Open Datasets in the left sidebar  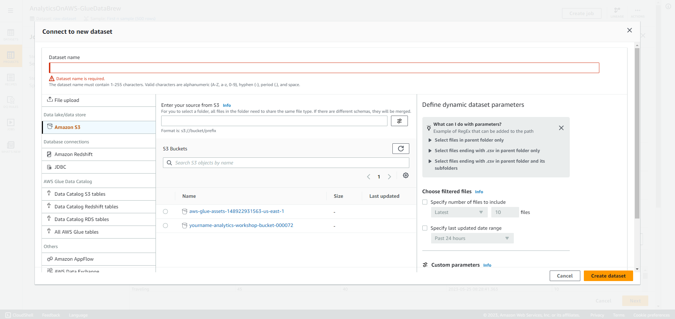click(x=11, y=35)
